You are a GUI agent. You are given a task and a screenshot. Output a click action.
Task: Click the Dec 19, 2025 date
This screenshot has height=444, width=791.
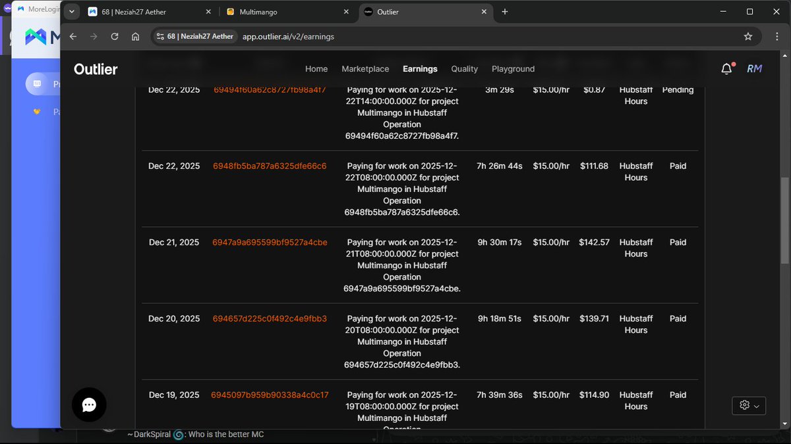174,395
